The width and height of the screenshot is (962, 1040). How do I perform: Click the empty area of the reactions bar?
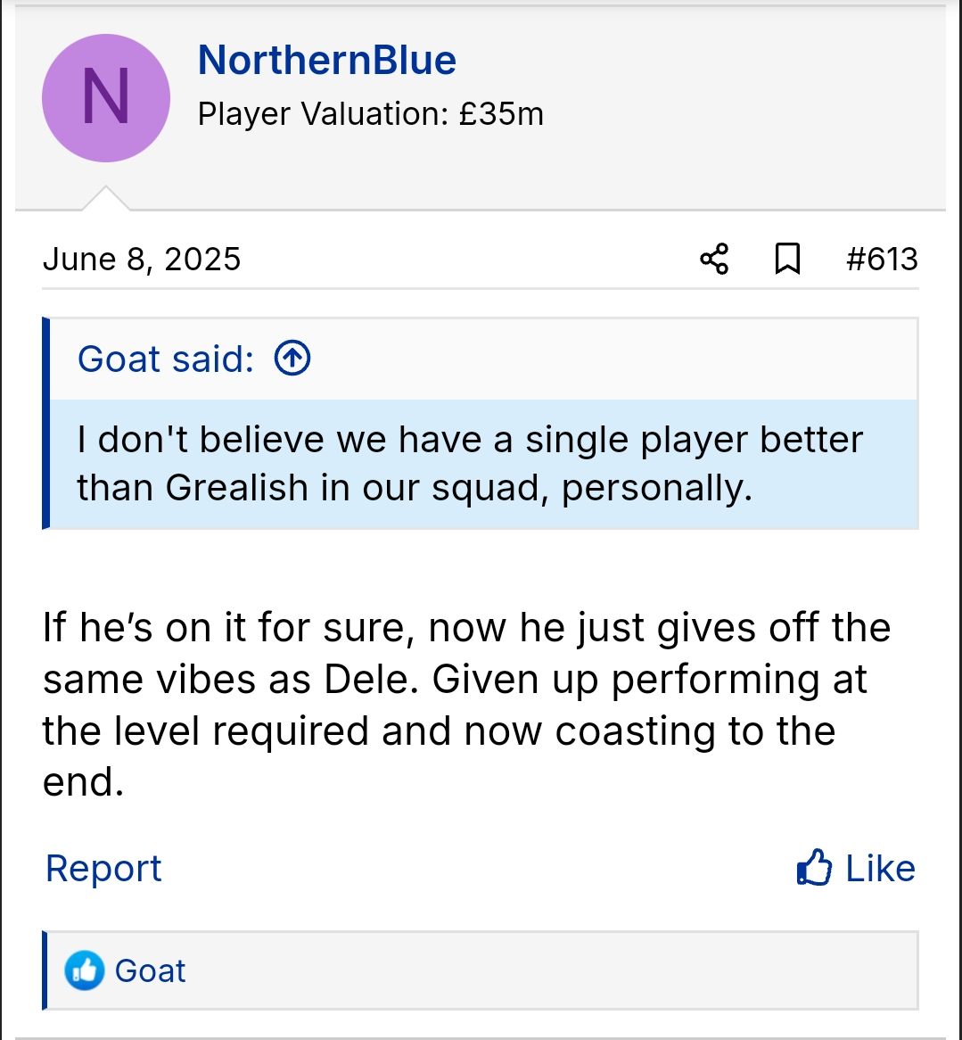[553, 970]
